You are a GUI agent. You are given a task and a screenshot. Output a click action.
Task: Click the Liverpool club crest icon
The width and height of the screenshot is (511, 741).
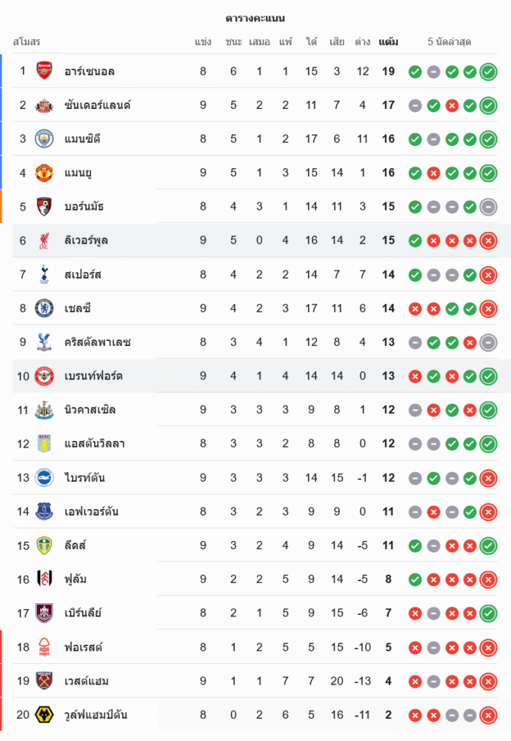pyautogui.click(x=44, y=240)
